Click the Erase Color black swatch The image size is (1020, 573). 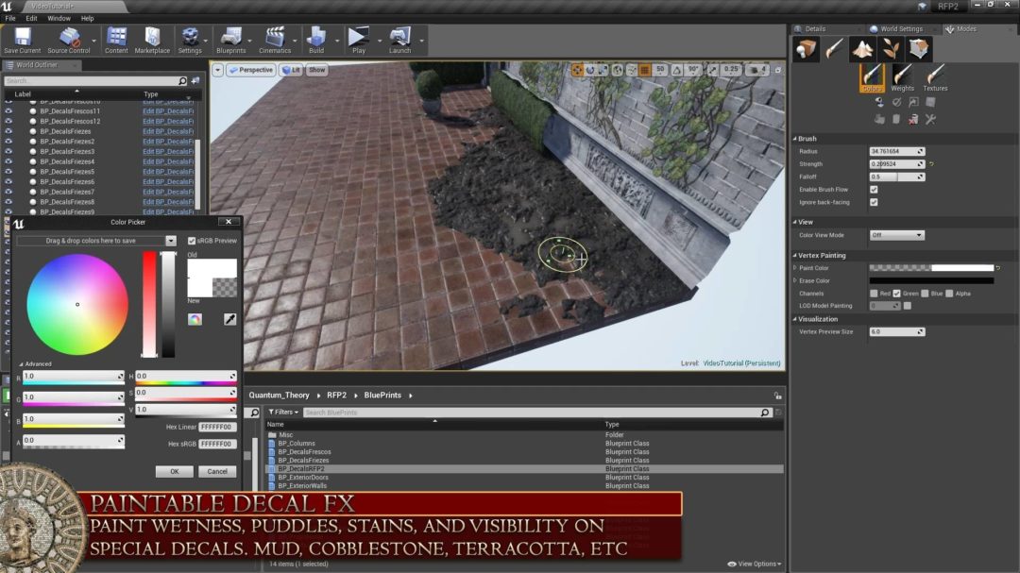pos(931,281)
